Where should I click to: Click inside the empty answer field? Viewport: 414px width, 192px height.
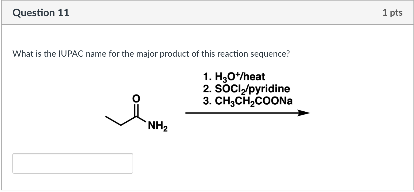tap(73, 163)
